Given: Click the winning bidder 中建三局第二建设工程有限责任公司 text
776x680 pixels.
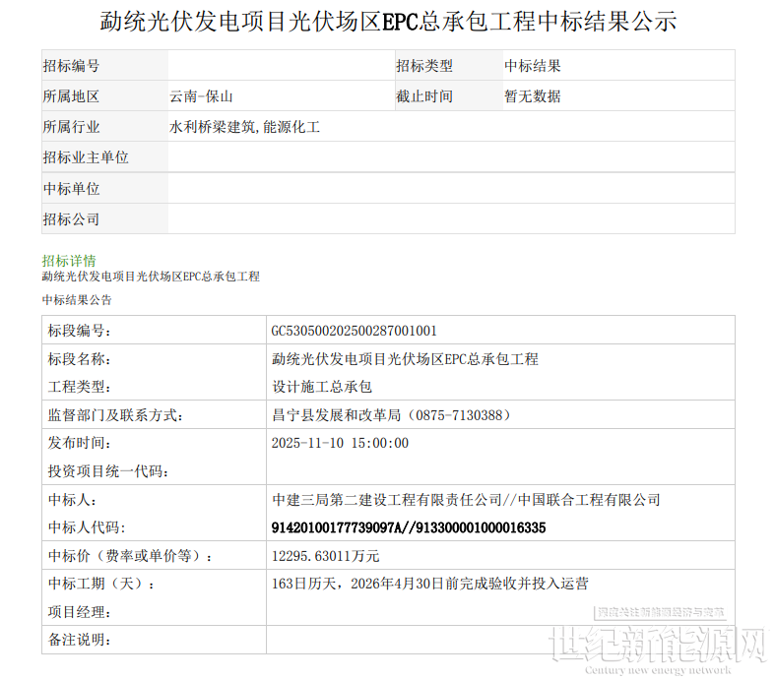Looking at the screenshot, I should [384, 500].
